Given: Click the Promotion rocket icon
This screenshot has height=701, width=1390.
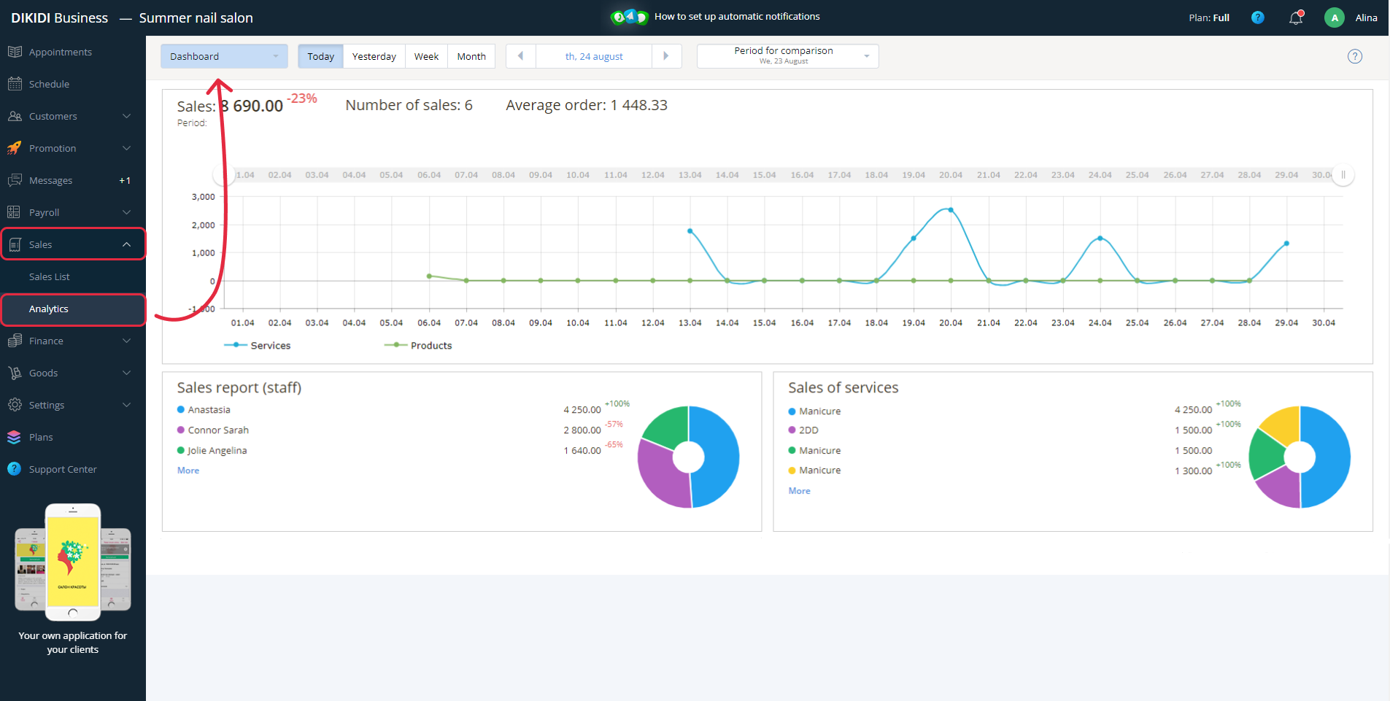Looking at the screenshot, I should (15, 148).
